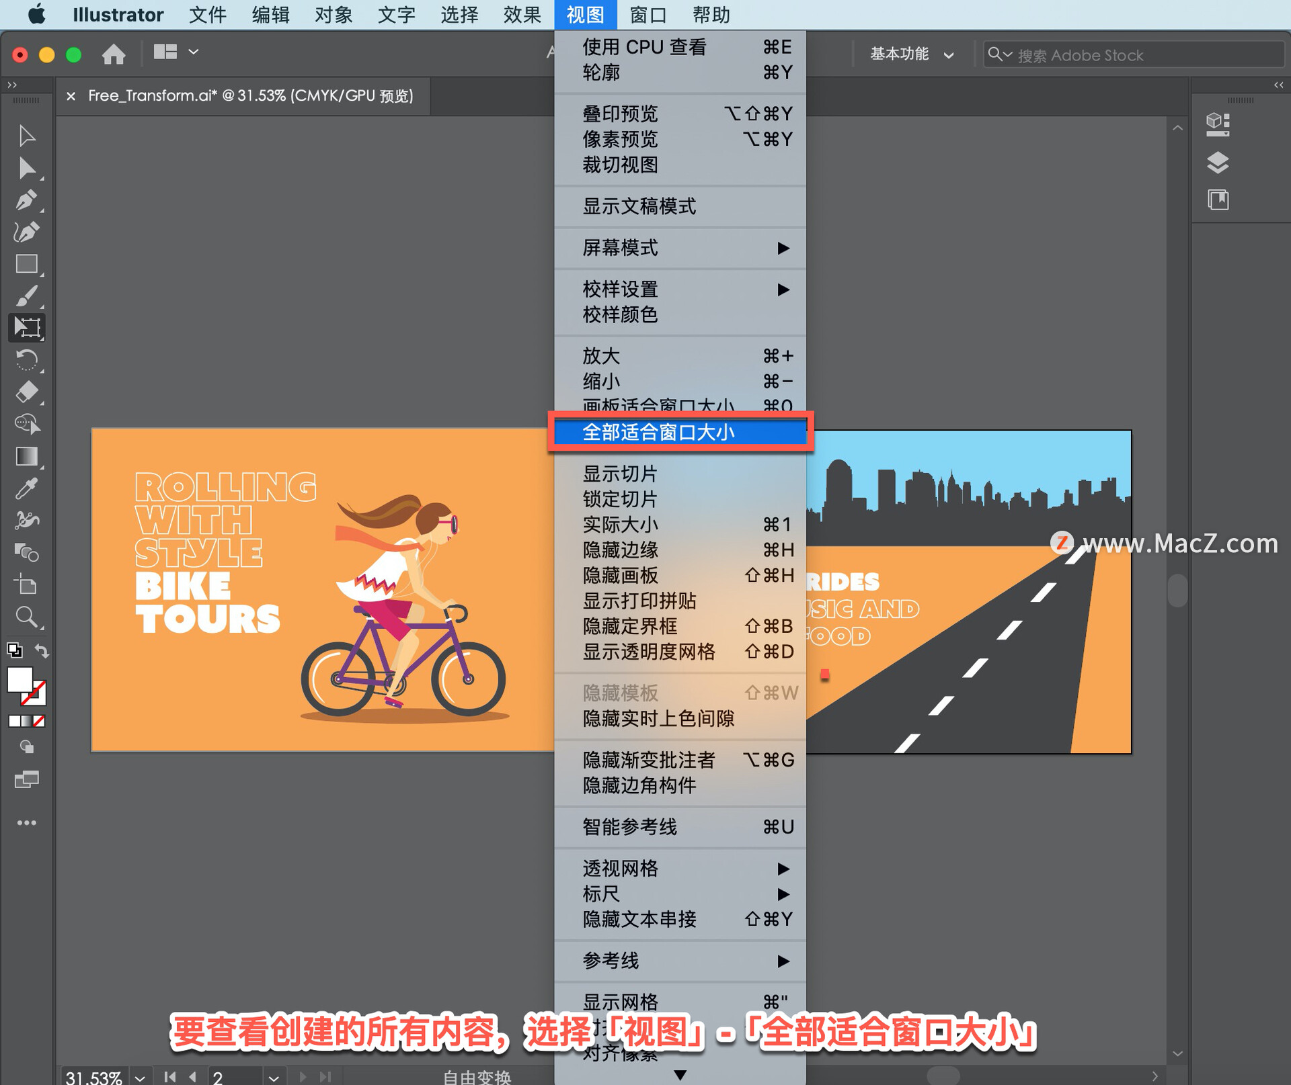This screenshot has width=1291, height=1085.
Task: Choose 使用 CPU 查看 menu item
Action: coord(680,47)
